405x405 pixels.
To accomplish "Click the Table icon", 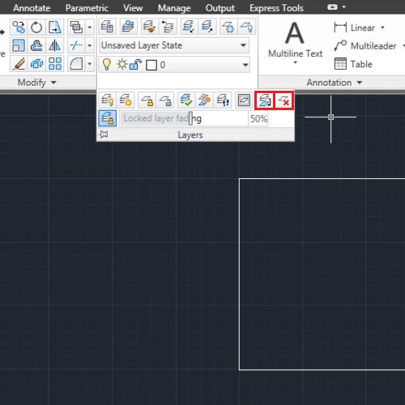I will tap(340, 64).
